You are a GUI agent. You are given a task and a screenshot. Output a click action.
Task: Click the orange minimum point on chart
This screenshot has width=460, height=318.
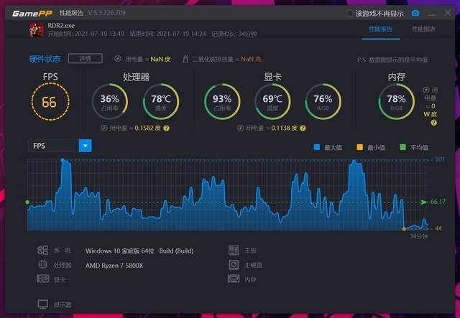(404, 228)
